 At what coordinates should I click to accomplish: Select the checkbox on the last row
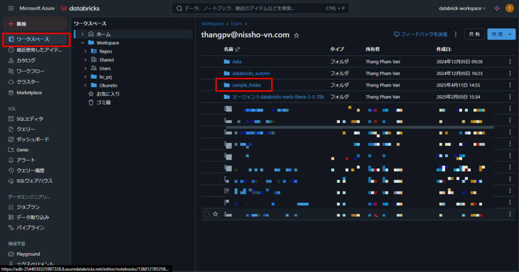207,214
